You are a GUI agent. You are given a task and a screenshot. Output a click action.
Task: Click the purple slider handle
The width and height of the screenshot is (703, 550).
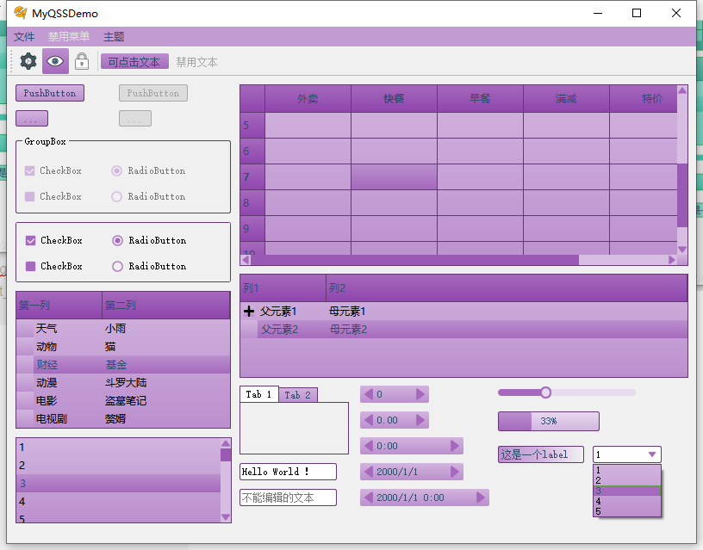tap(544, 392)
